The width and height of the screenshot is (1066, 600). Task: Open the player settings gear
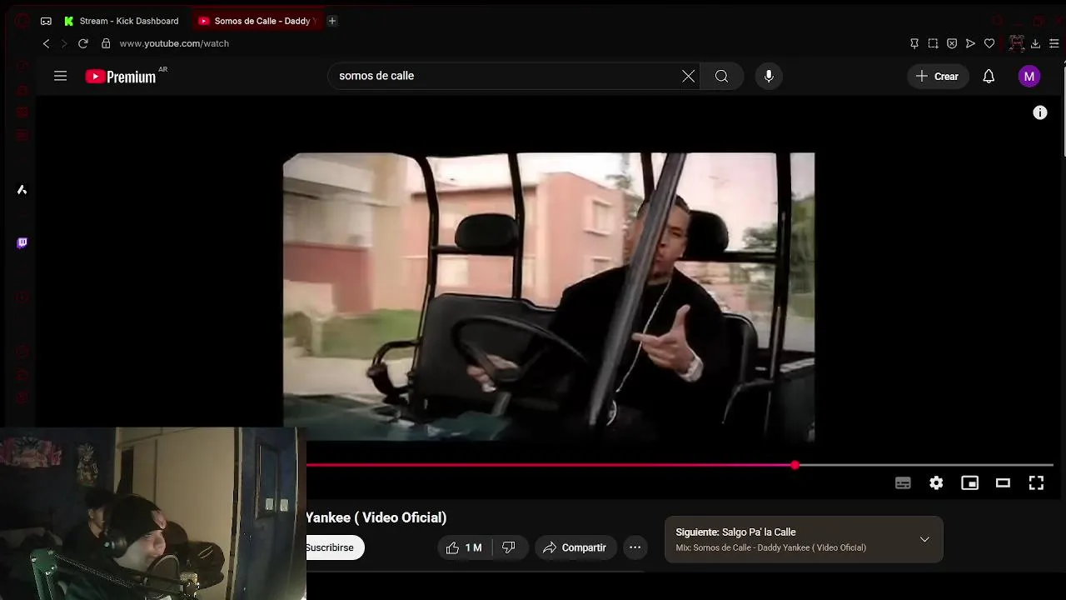click(x=936, y=482)
